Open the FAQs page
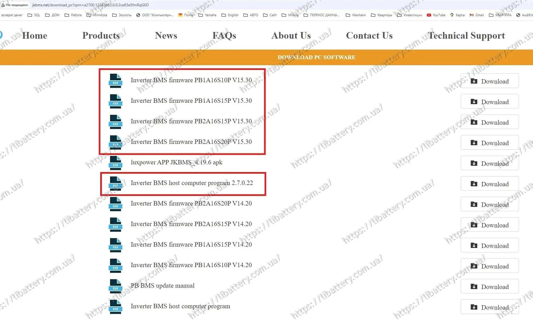533x320 pixels. 224,36
